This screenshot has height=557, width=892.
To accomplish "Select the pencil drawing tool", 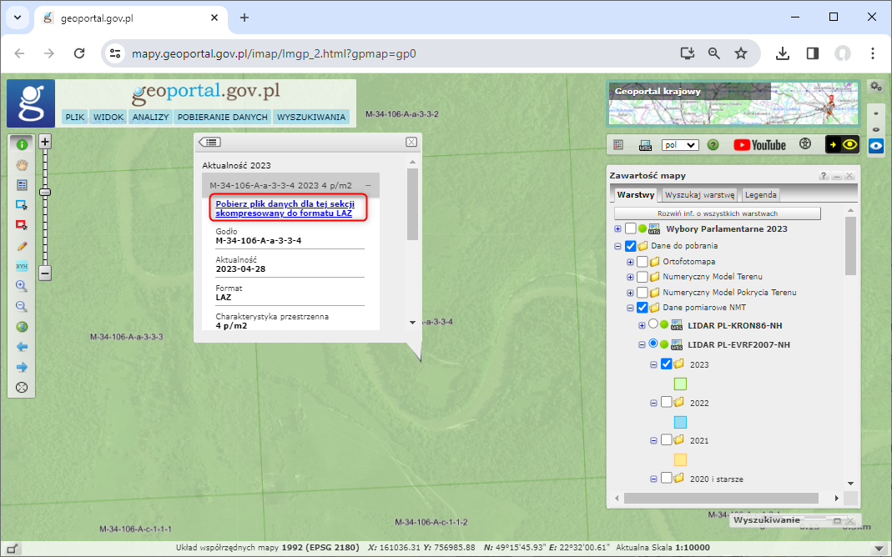I will point(22,246).
